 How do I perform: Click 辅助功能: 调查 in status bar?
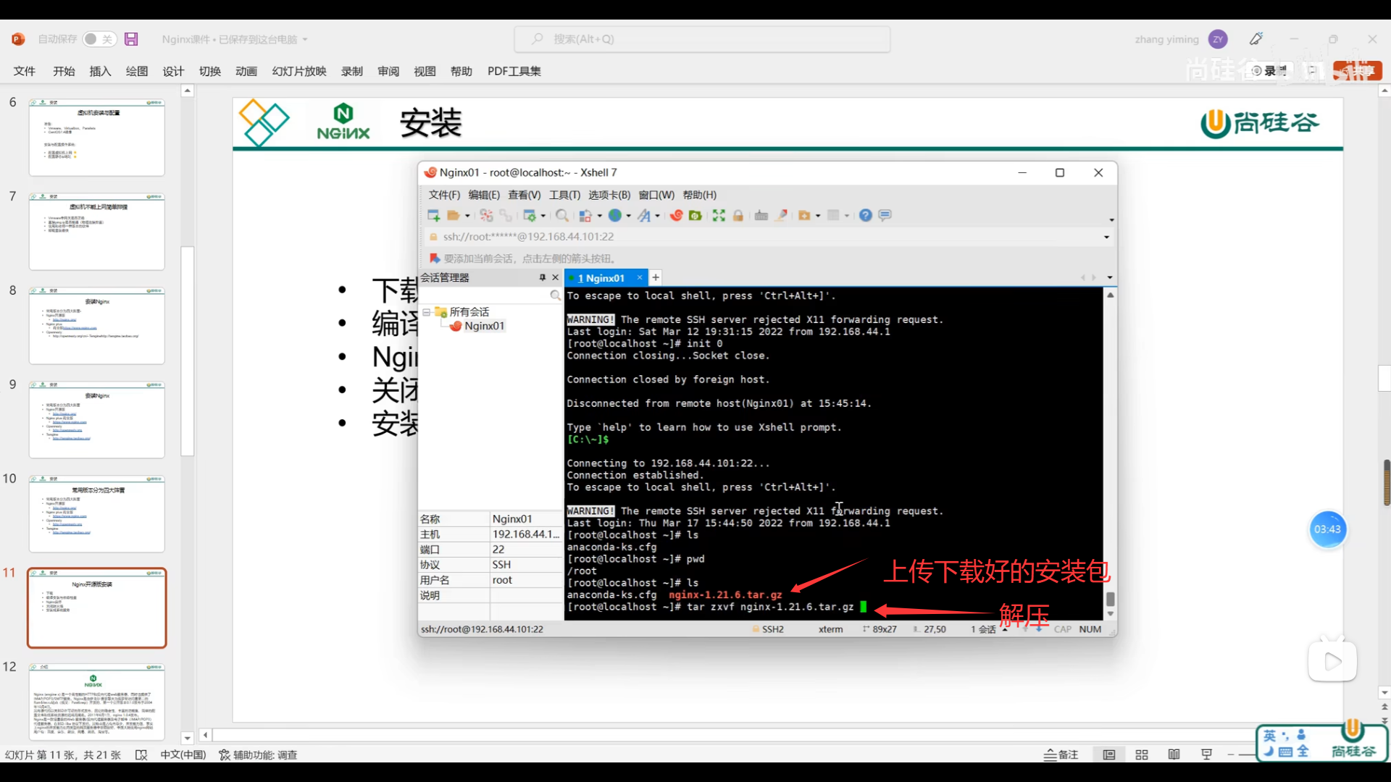pyautogui.click(x=259, y=754)
